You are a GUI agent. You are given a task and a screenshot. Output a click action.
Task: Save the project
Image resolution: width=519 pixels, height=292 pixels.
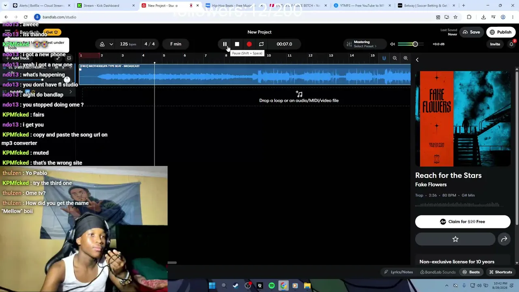coord(471,32)
